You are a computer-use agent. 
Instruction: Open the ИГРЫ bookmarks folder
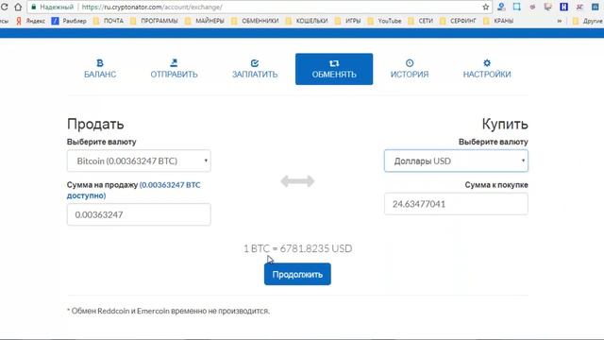(348, 21)
